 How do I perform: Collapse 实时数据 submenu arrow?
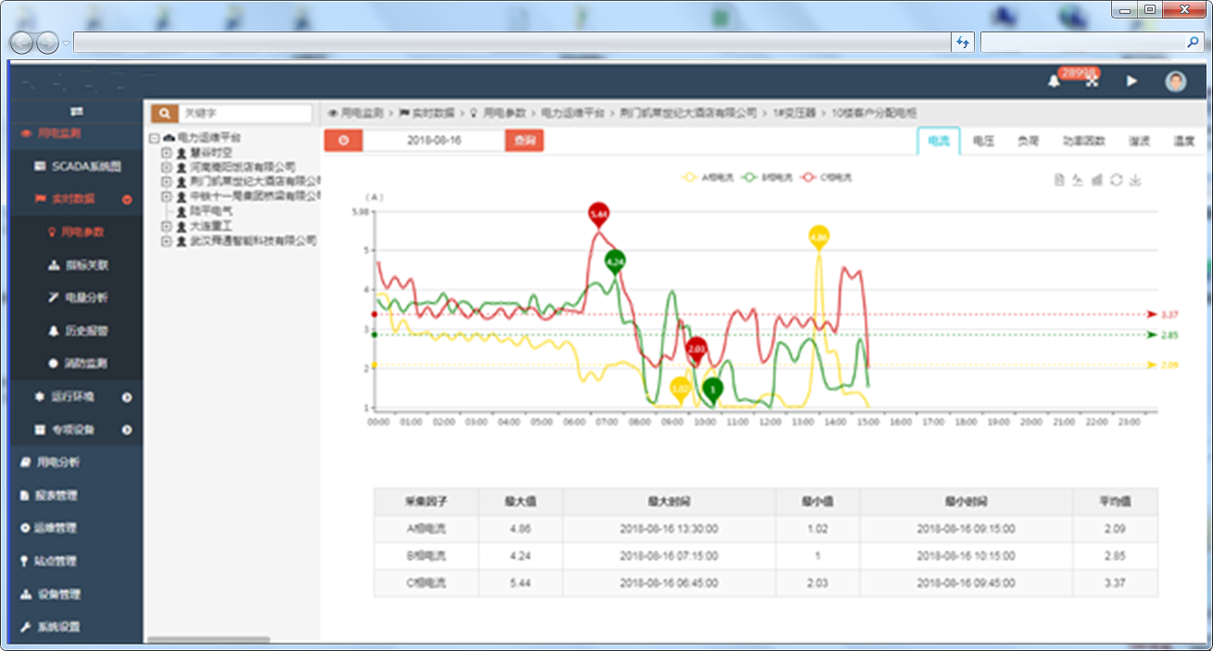point(127,199)
